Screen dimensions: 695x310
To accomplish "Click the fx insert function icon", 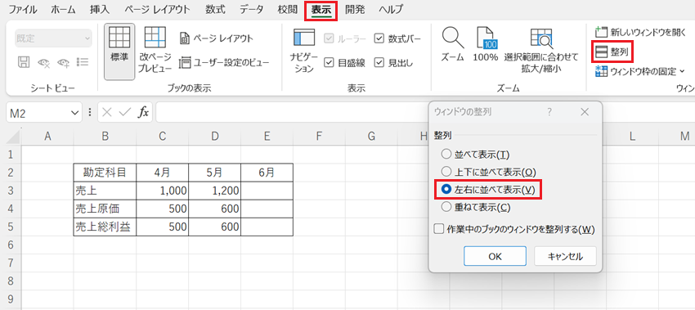I will pyautogui.click(x=143, y=113).
